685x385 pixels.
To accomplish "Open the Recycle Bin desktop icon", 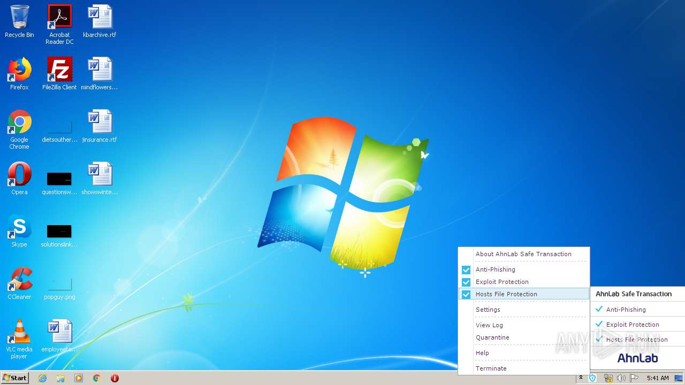I will pyautogui.click(x=19, y=21).
